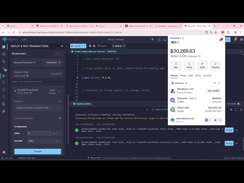This screenshot has width=244, height=183.
Task: Open the Home editor tab
Action: pyautogui.click(x=102, y=46)
